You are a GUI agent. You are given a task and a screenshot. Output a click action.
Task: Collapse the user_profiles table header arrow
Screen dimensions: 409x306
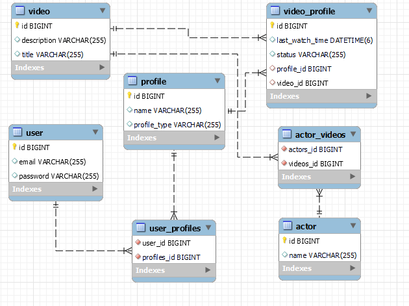click(208, 227)
